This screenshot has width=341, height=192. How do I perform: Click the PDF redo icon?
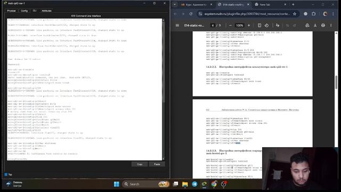tap(295, 26)
